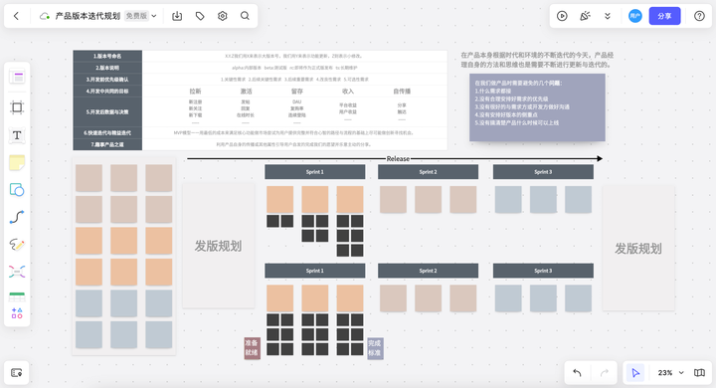Select the upper Sprint 1 header

pyautogui.click(x=315, y=172)
